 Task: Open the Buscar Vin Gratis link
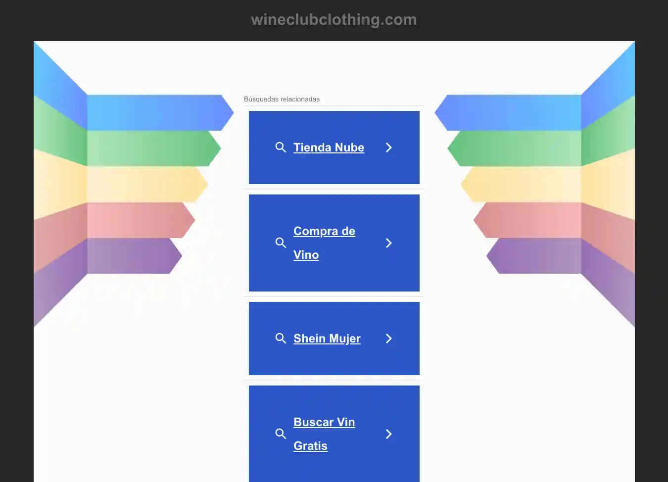tap(324, 423)
